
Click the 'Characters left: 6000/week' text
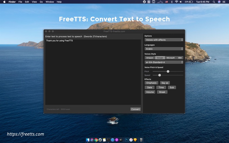58,109
